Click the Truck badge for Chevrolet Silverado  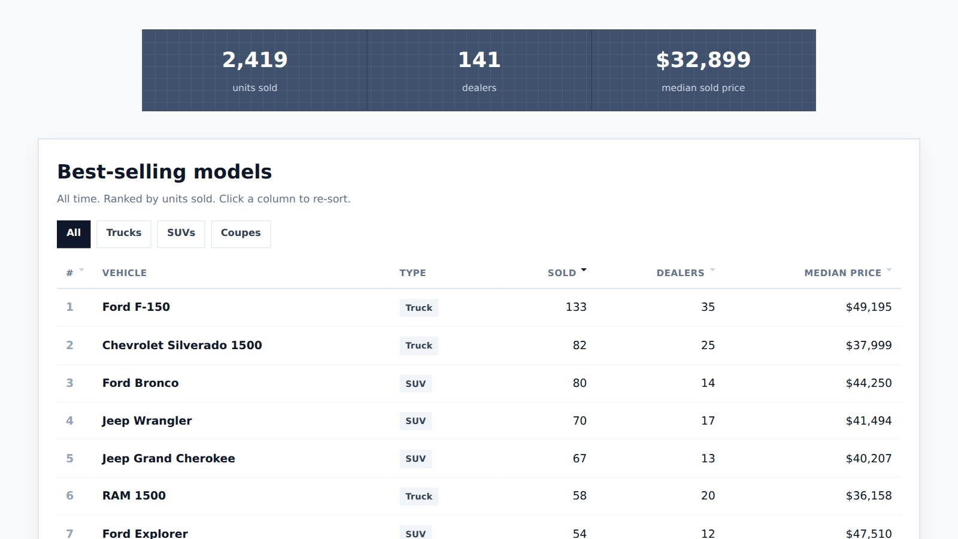pyautogui.click(x=419, y=346)
